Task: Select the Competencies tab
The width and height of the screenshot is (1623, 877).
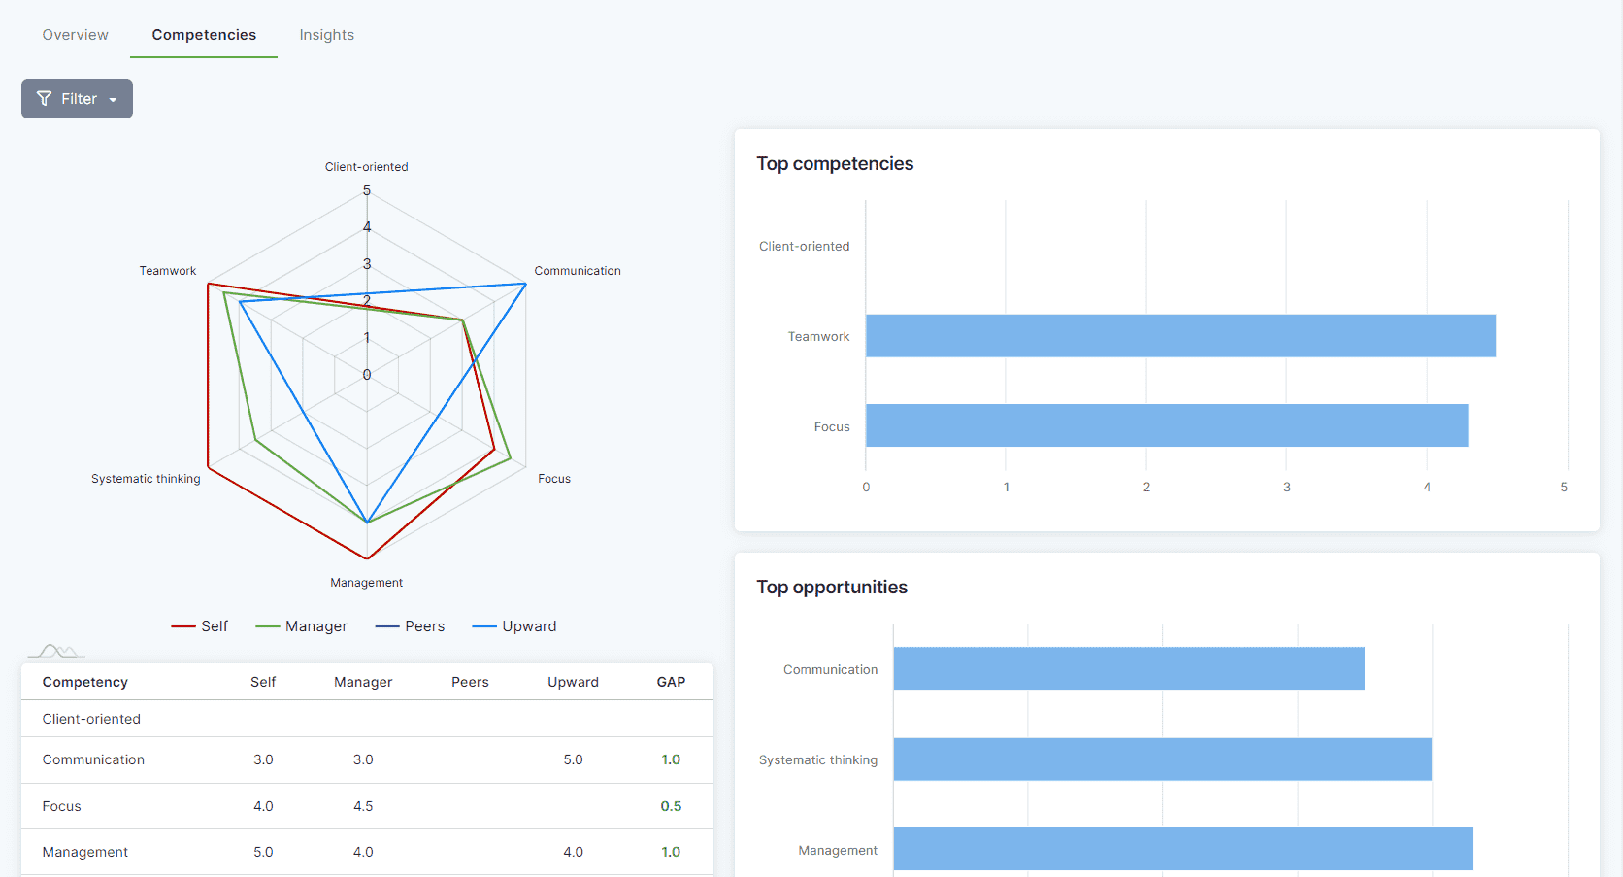Action: [x=204, y=35]
